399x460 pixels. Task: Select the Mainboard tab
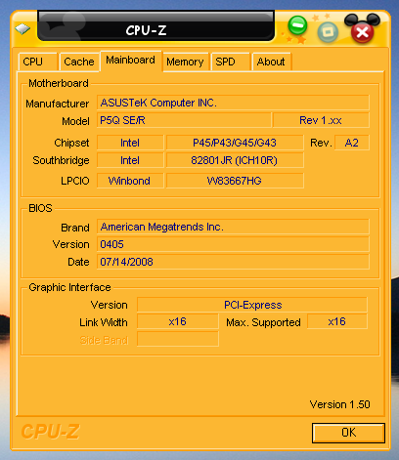[x=131, y=61]
